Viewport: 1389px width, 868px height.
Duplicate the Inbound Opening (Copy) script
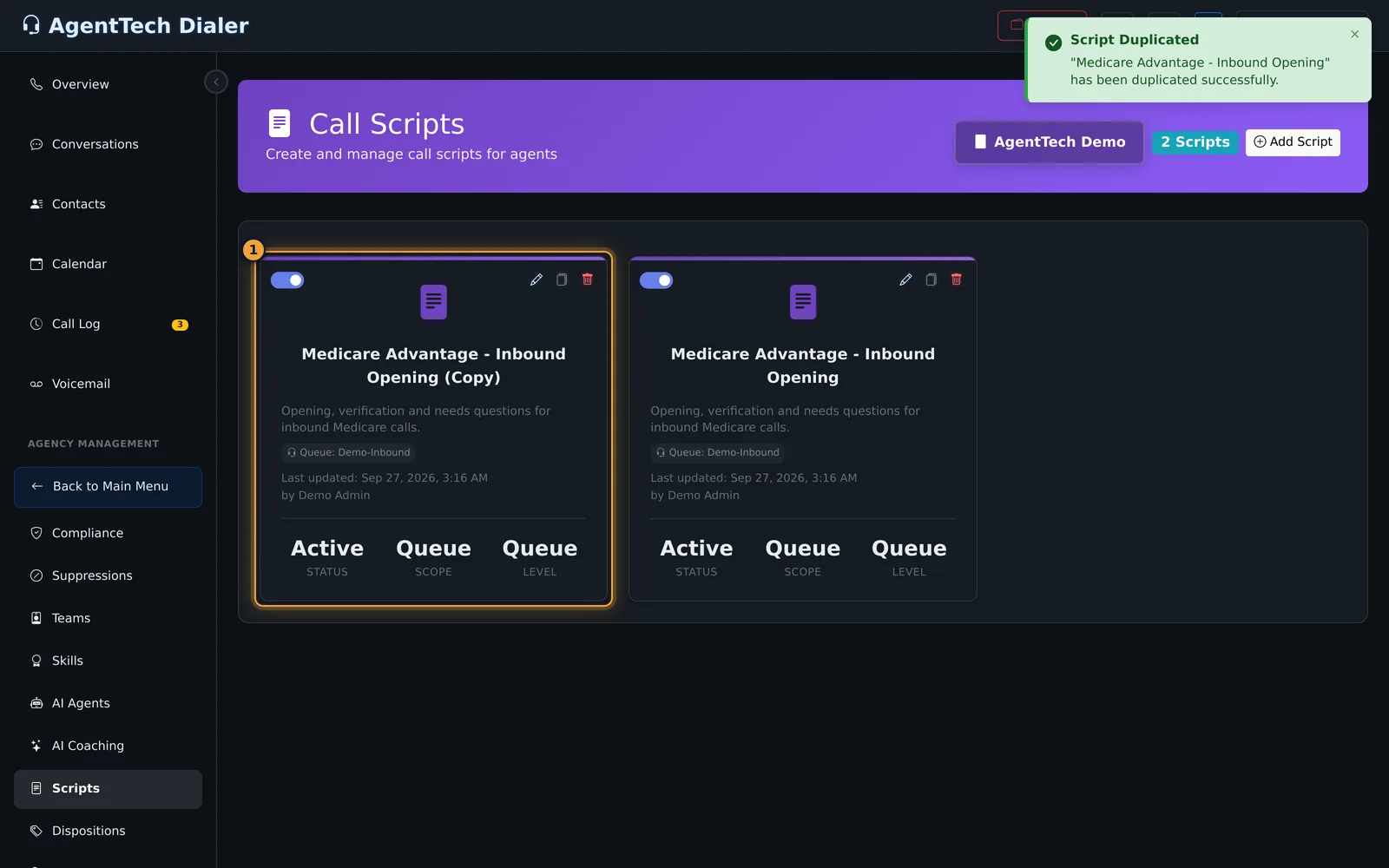pyautogui.click(x=562, y=279)
